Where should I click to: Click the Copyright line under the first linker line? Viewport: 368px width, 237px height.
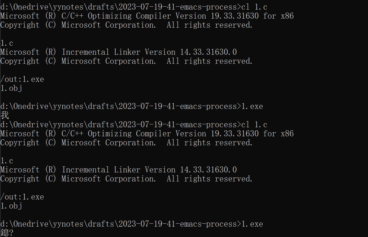(126, 61)
